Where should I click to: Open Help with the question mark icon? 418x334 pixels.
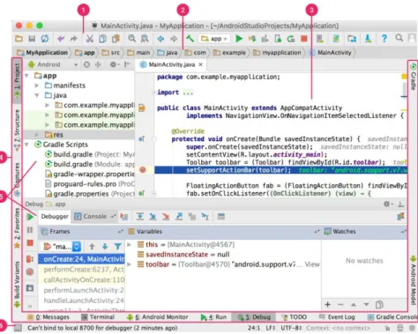[384, 39]
